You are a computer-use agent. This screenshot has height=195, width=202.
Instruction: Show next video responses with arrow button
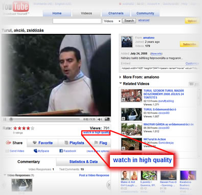(108, 185)
